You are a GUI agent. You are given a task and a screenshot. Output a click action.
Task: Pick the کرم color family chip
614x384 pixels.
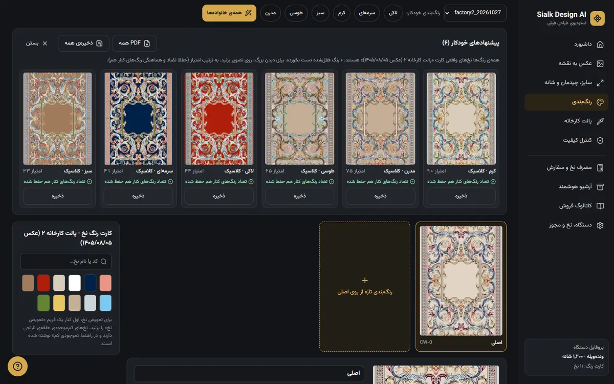tap(342, 13)
